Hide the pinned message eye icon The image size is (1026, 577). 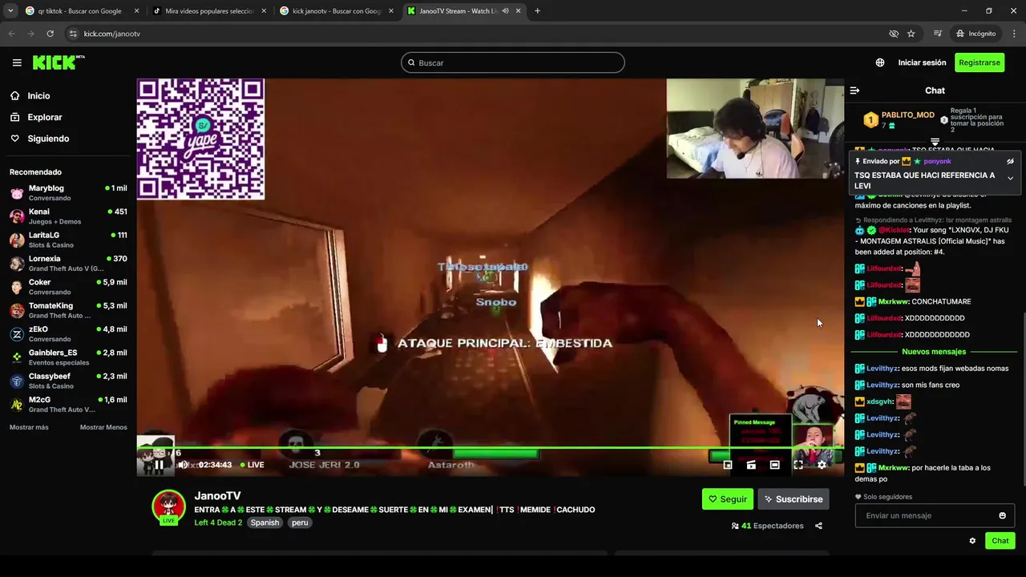(1010, 161)
